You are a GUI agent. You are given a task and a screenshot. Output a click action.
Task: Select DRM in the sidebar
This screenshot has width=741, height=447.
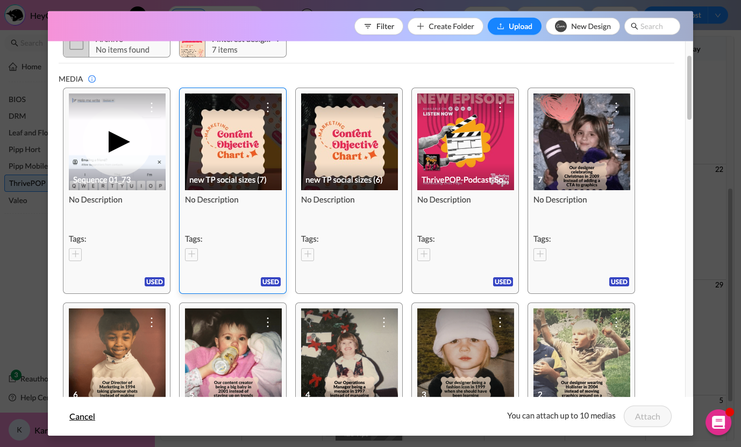pos(17,116)
